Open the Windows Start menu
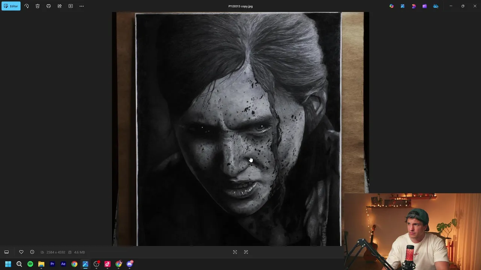481x270 pixels. pos(8,264)
